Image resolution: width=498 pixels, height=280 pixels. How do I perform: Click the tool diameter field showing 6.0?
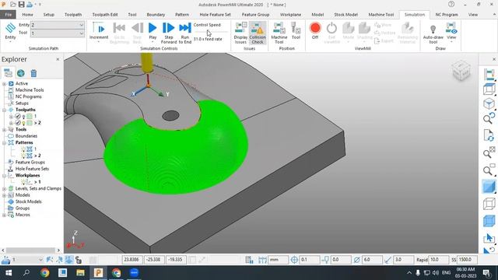[372, 260]
